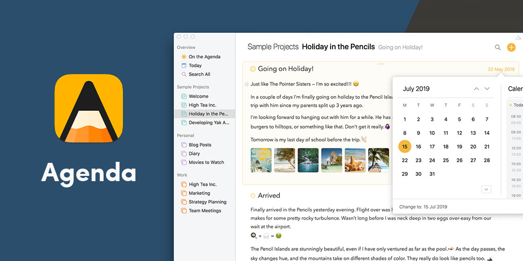523x261 pixels.
Task: Toggle the Going on Holiday! on-agenda circle
Action: 253,69
